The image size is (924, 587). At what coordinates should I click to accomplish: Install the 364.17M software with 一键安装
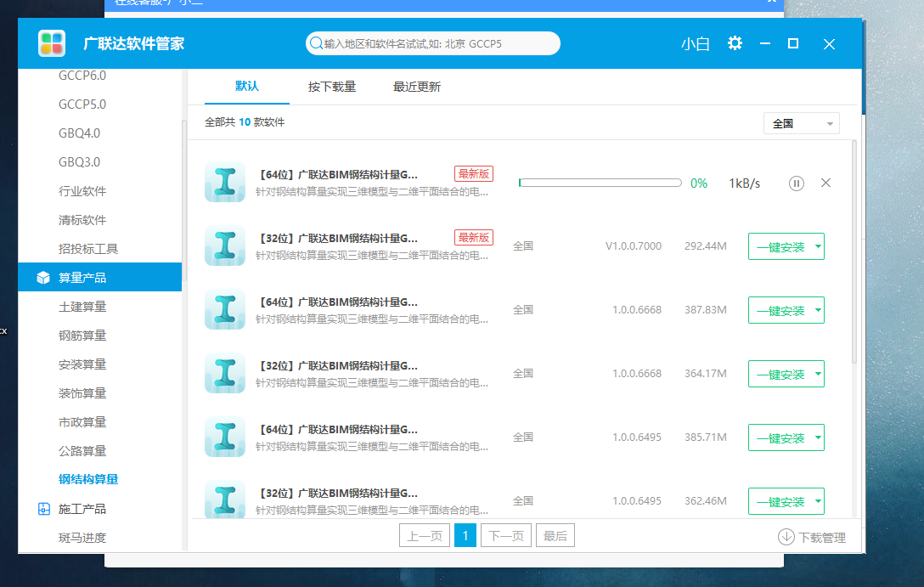point(780,375)
